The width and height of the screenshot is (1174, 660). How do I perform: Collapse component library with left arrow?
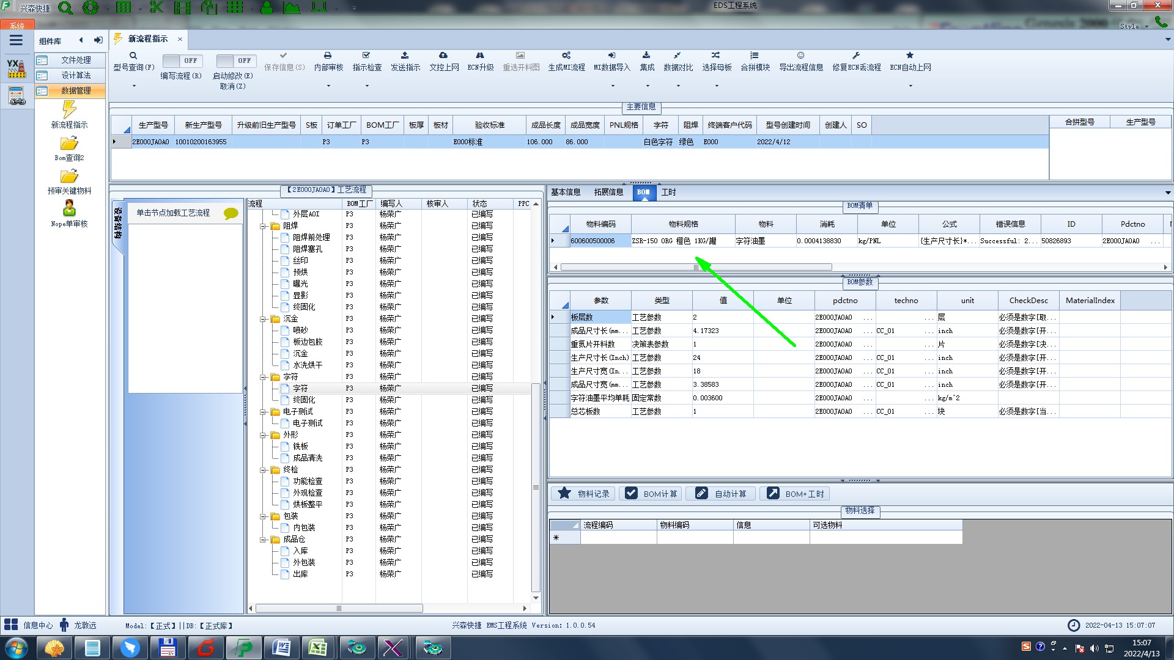tap(81, 40)
